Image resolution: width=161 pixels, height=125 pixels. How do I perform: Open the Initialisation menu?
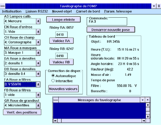(12, 11)
